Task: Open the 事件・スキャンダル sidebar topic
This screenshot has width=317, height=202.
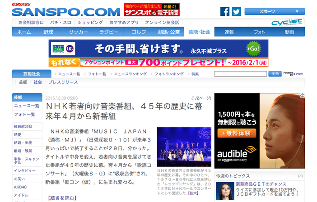Action: pyautogui.click(x=27, y=161)
